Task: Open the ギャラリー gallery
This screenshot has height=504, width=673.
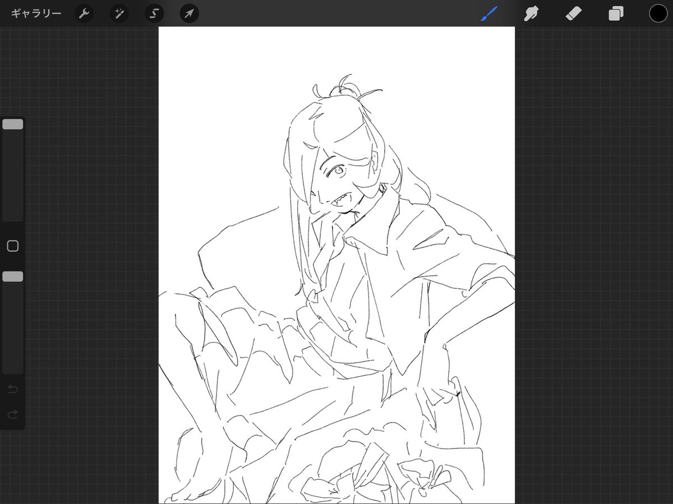Action: pyautogui.click(x=36, y=13)
